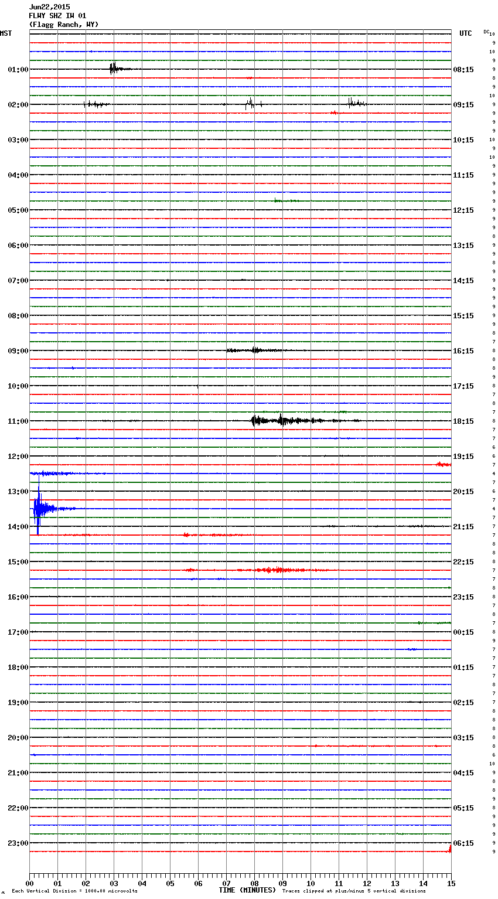Screen dimensions: 498x899
Task: Click the 'TIME (MINUTES)' axis title
Action: 247,890
